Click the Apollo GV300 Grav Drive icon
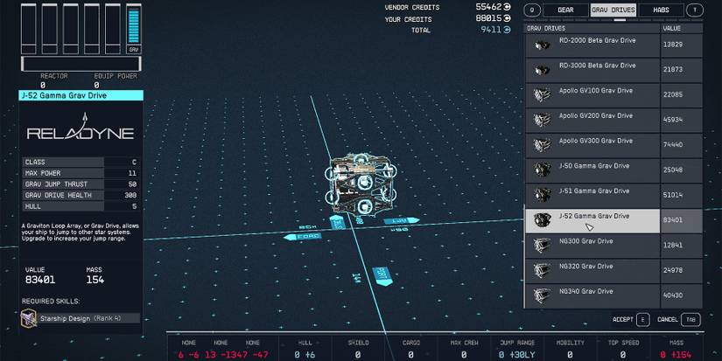The image size is (722, 361). tap(543, 145)
